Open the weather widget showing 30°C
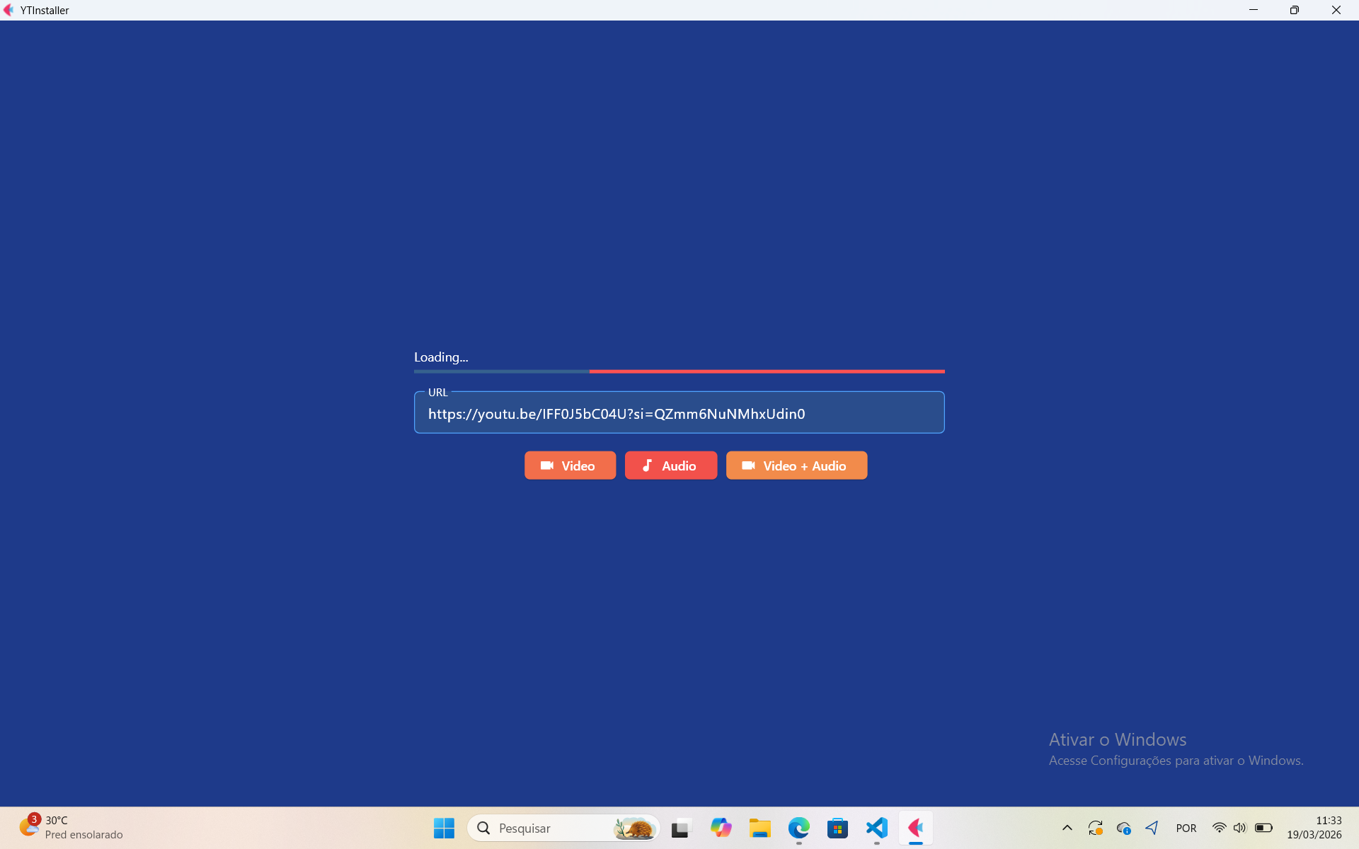Screen dimensions: 1359x849 [x=71, y=827]
